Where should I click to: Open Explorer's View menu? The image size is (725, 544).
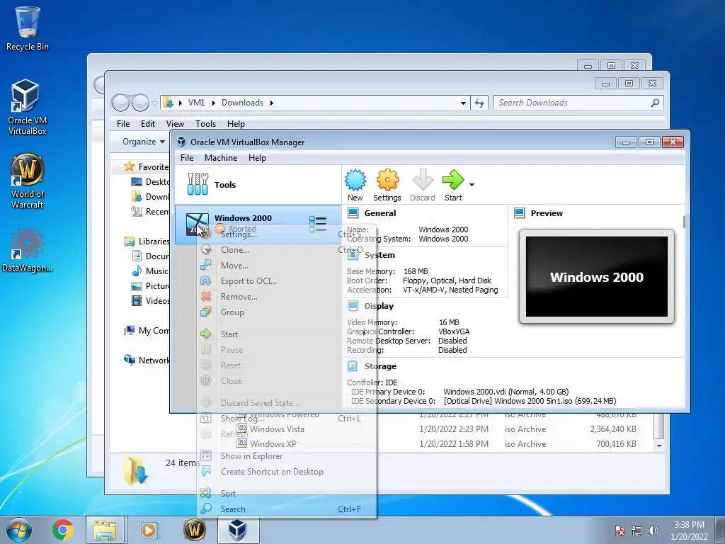pyautogui.click(x=175, y=123)
